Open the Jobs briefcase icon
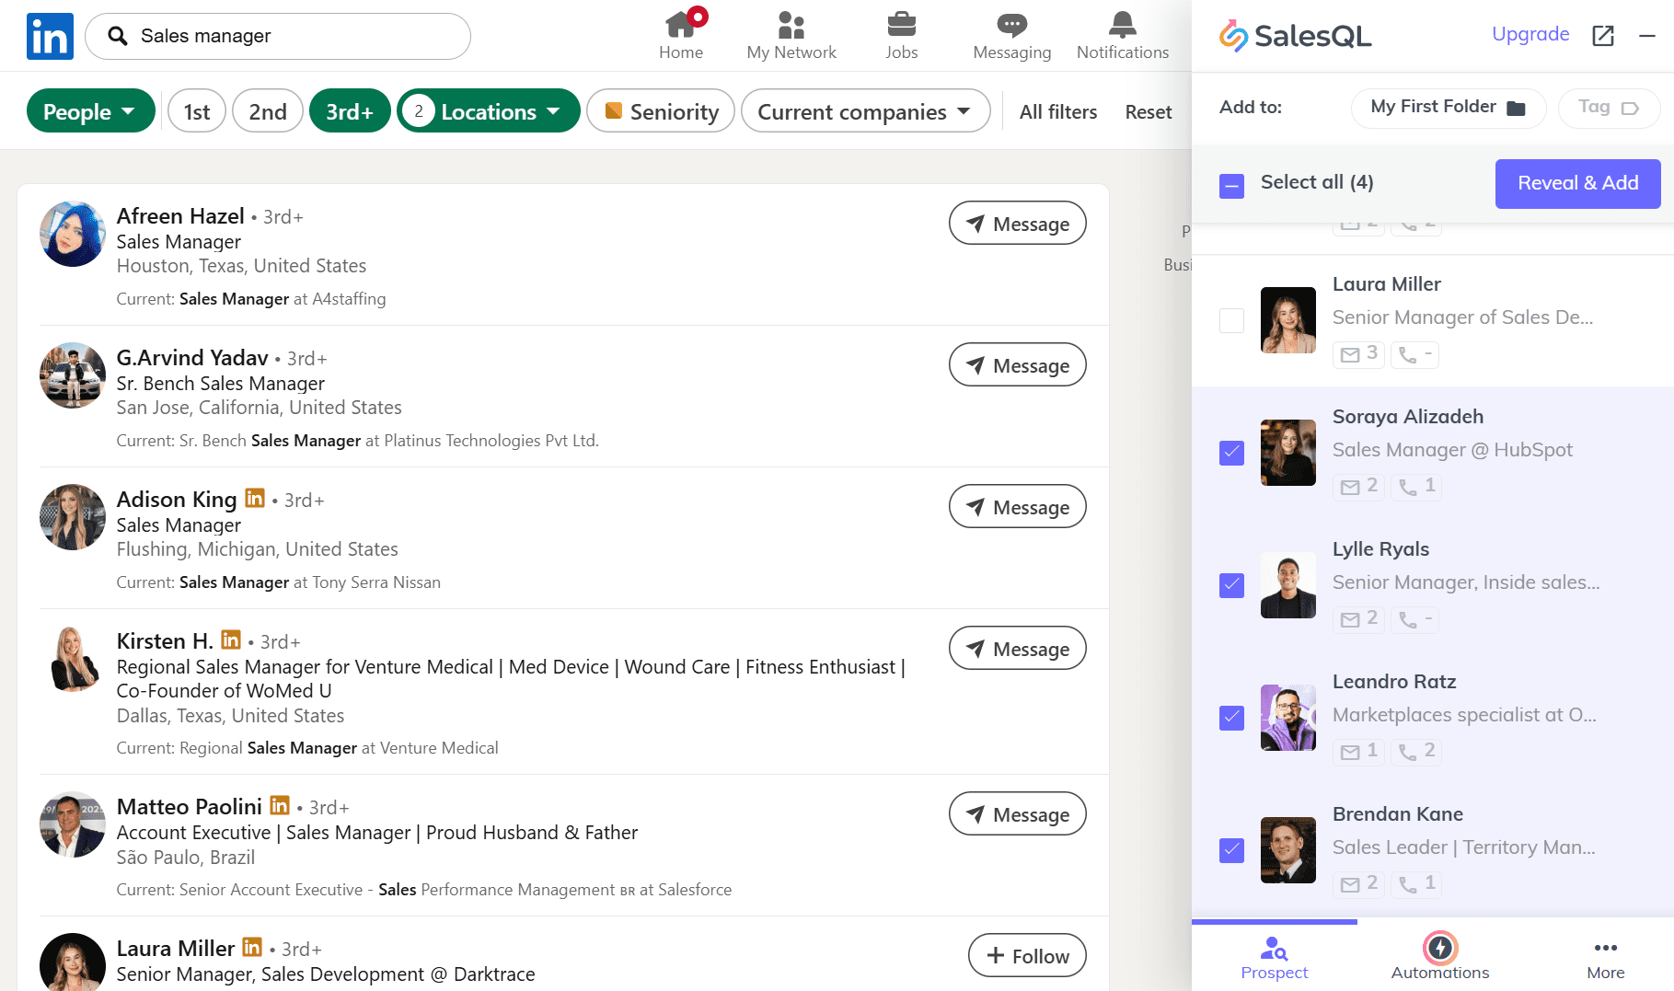Image resolution: width=1674 pixels, height=991 pixels. click(901, 25)
